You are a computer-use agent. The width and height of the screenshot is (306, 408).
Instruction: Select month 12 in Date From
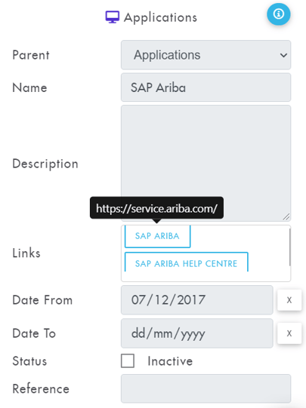[162, 299]
